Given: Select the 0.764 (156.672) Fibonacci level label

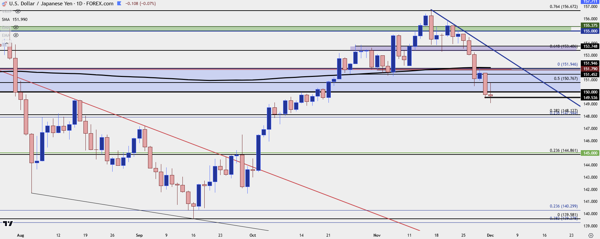Looking at the screenshot, I should click(564, 7).
